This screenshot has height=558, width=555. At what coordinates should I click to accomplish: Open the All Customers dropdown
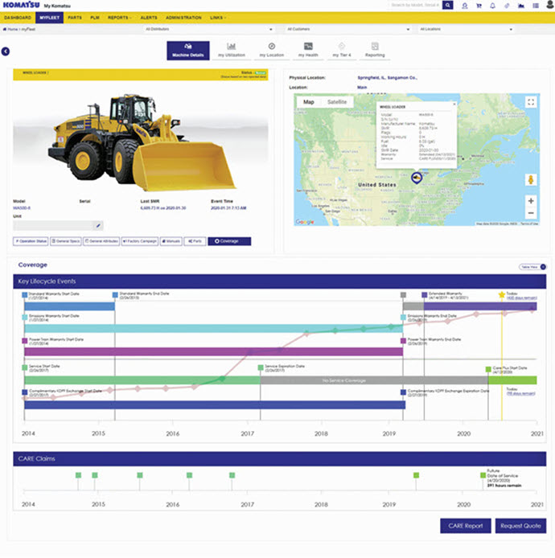click(342, 29)
